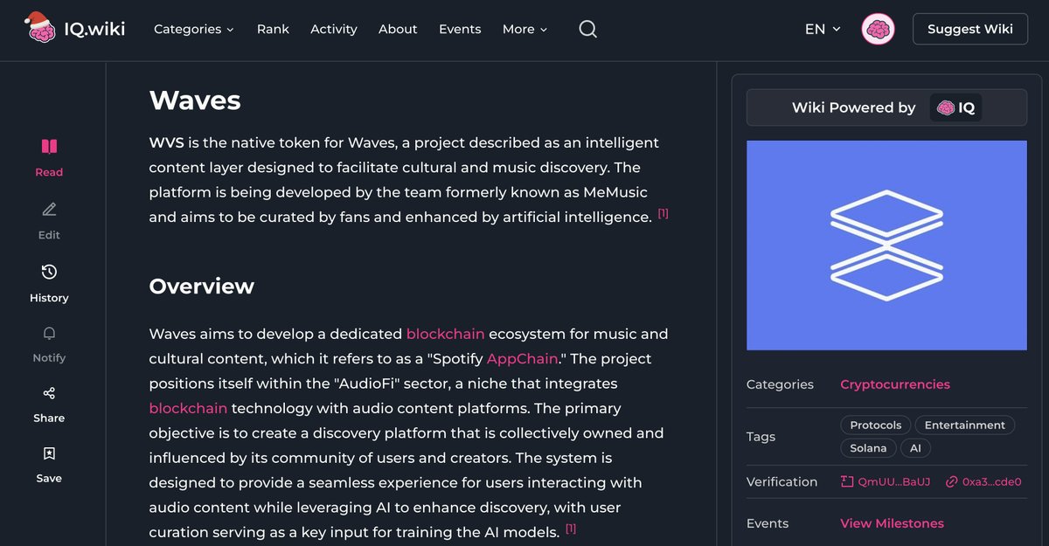Image resolution: width=1049 pixels, height=546 pixels.
Task: Open the QmUU...BaUJ verification link
Action: pos(893,481)
